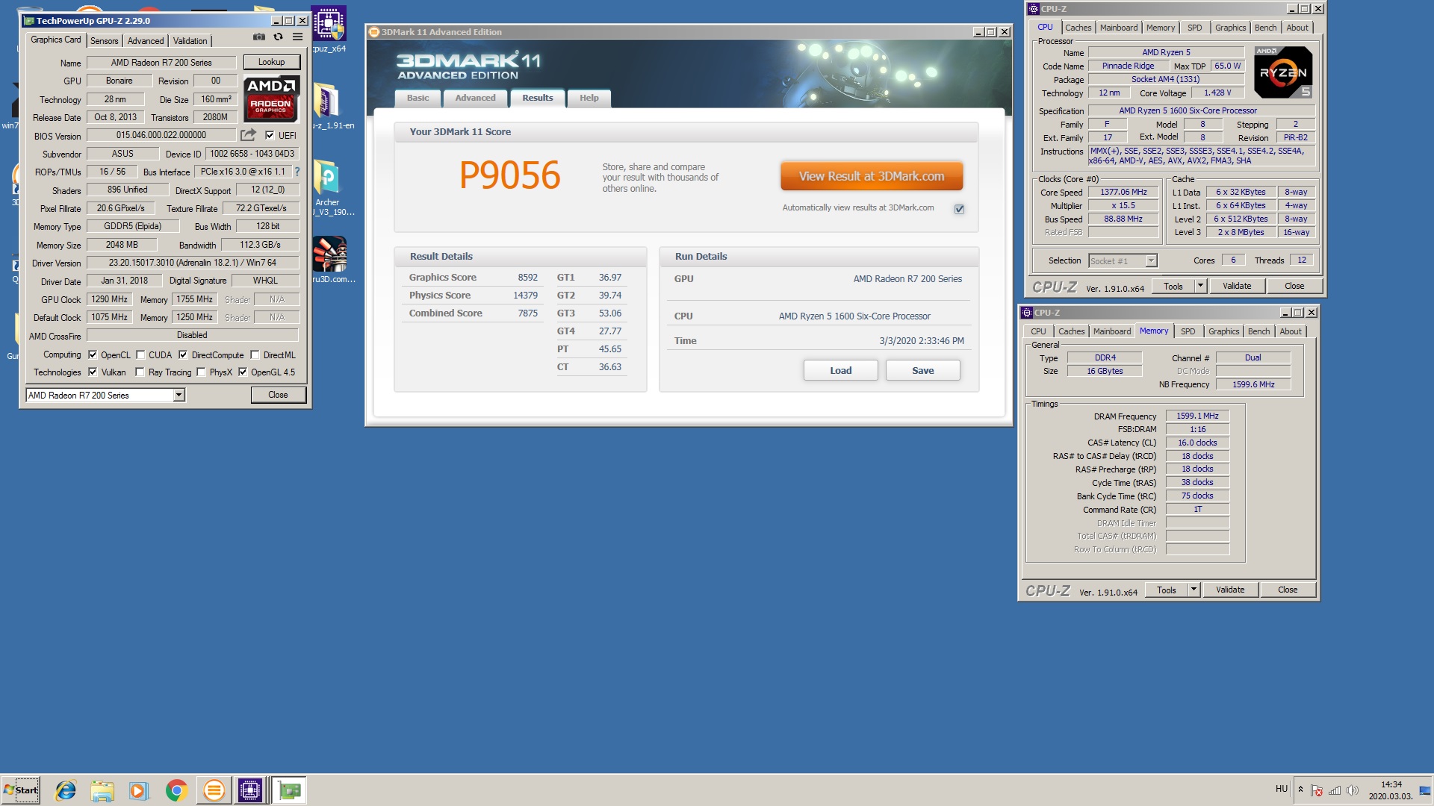The width and height of the screenshot is (1434, 806).
Task: Click the network signal tray icon
Action: click(1335, 790)
